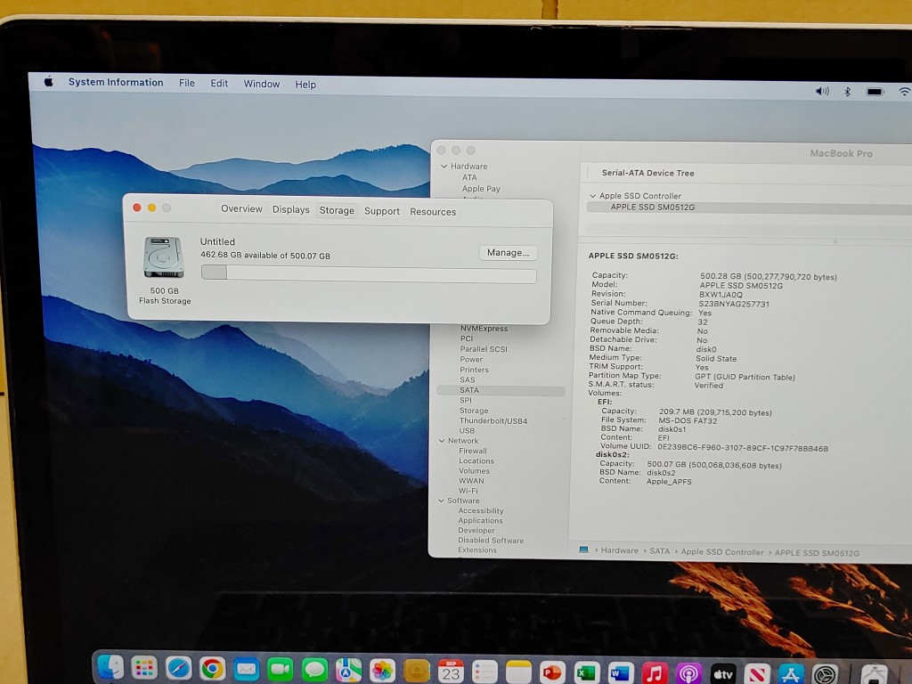
Task: Open Reminders from the Dock
Action: point(484,672)
